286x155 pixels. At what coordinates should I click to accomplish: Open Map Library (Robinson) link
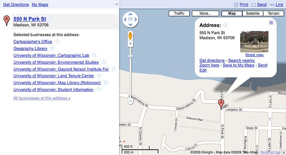click(57, 83)
